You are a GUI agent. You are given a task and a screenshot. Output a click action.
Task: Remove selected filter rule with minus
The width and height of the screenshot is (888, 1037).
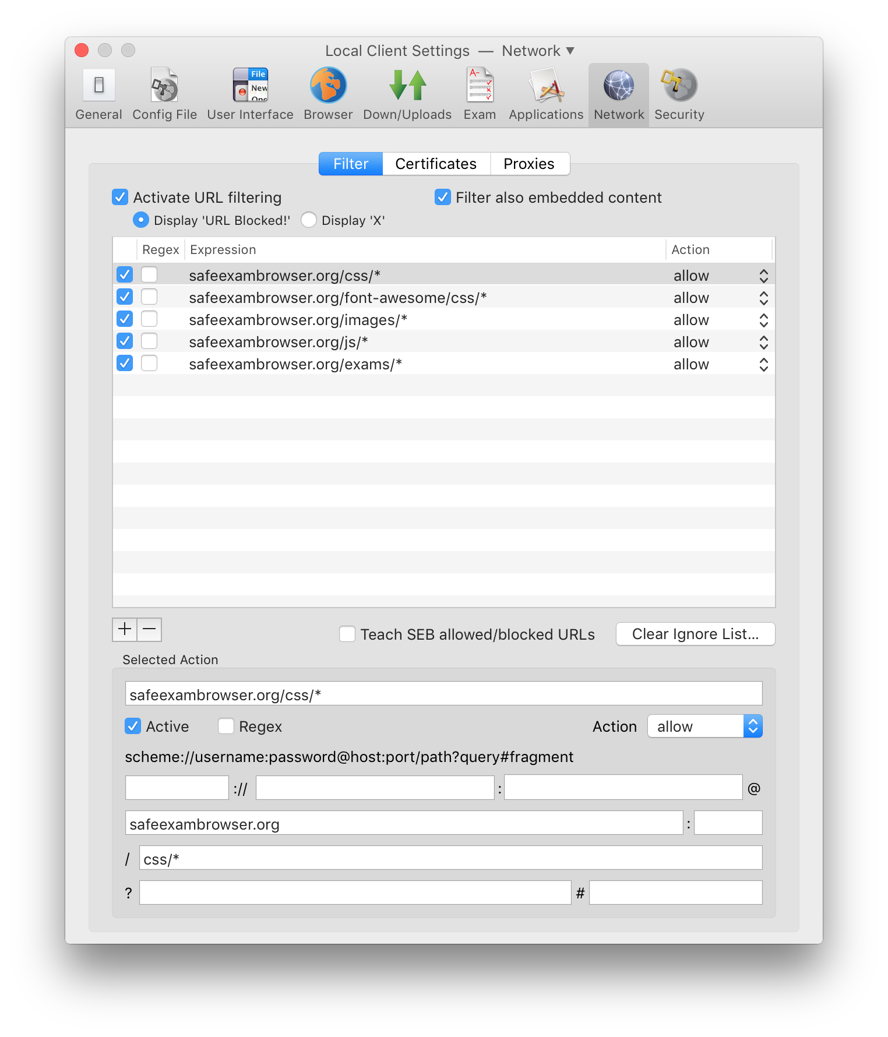[x=149, y=629]
